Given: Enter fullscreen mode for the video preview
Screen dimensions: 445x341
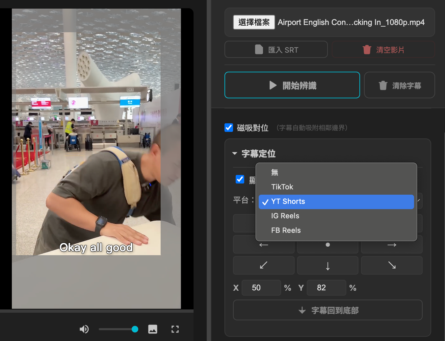Looking at the screenshot, I should pyautogui.click(x=175, y=329).
